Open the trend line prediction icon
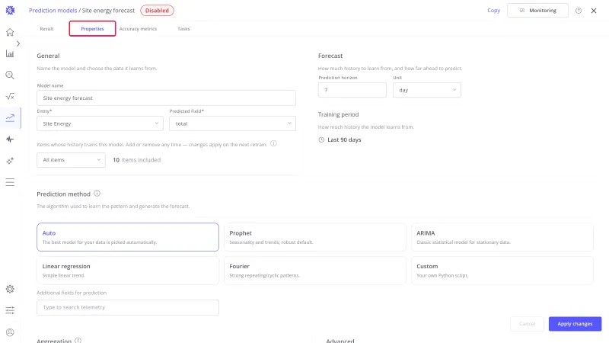 [10, 118]
